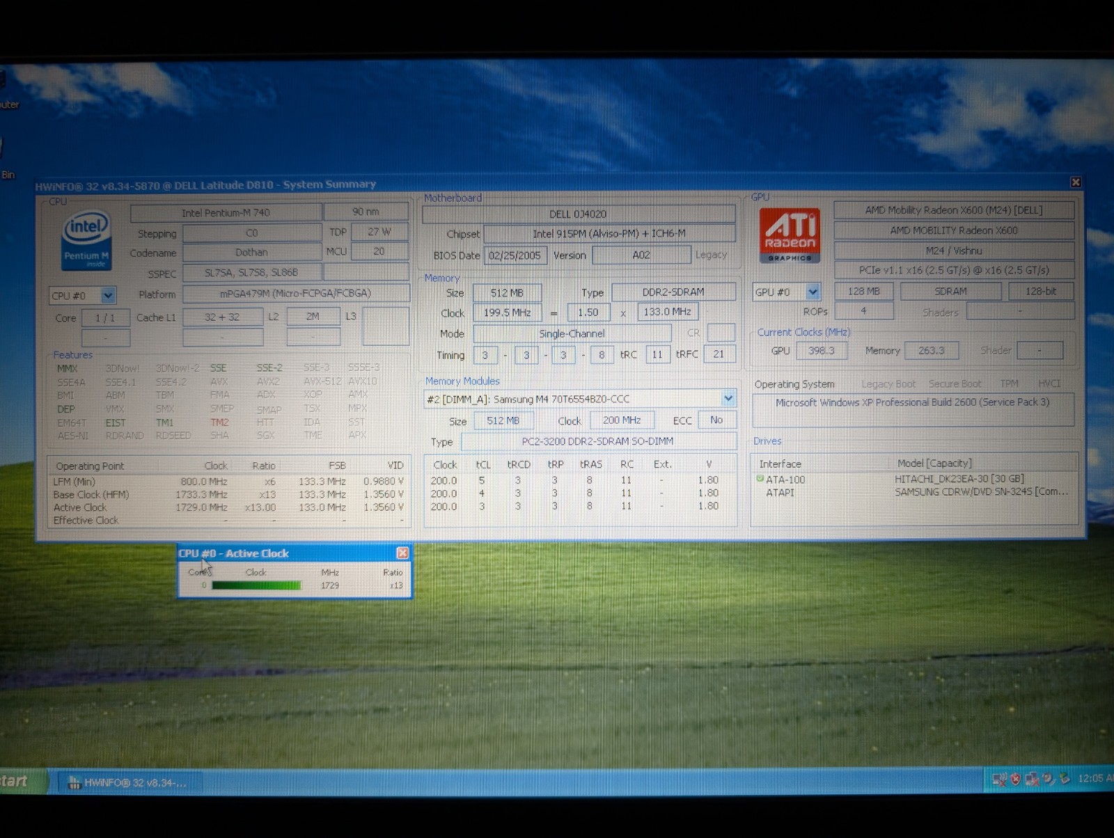Open the CPU #0 selector dropdown
This screenshot has width=1114, height=838.
(108, 295)
